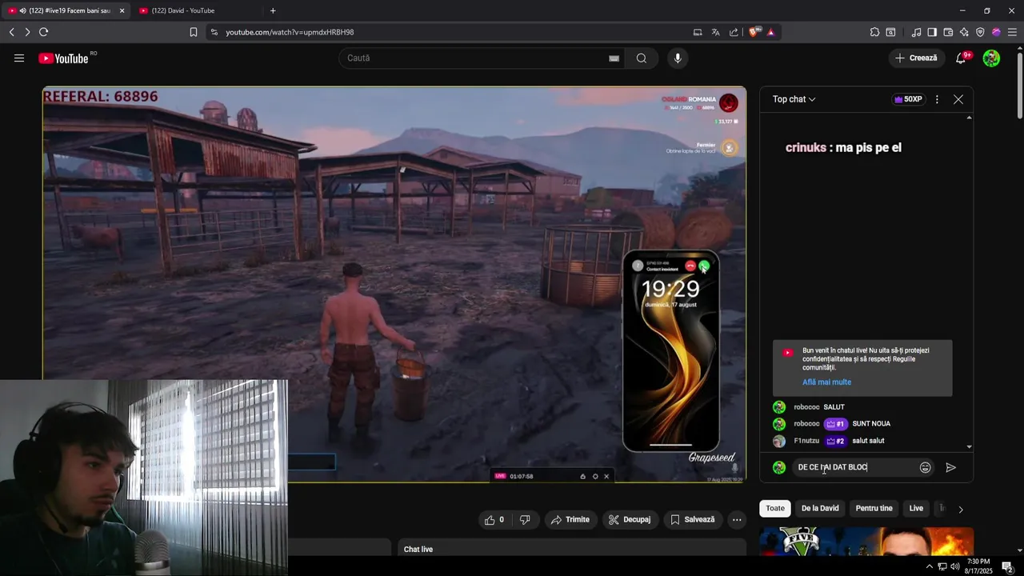Open the taskbar volume control
The width and height of the screenshot is (1024, 576).
click(x=954, y=566)
